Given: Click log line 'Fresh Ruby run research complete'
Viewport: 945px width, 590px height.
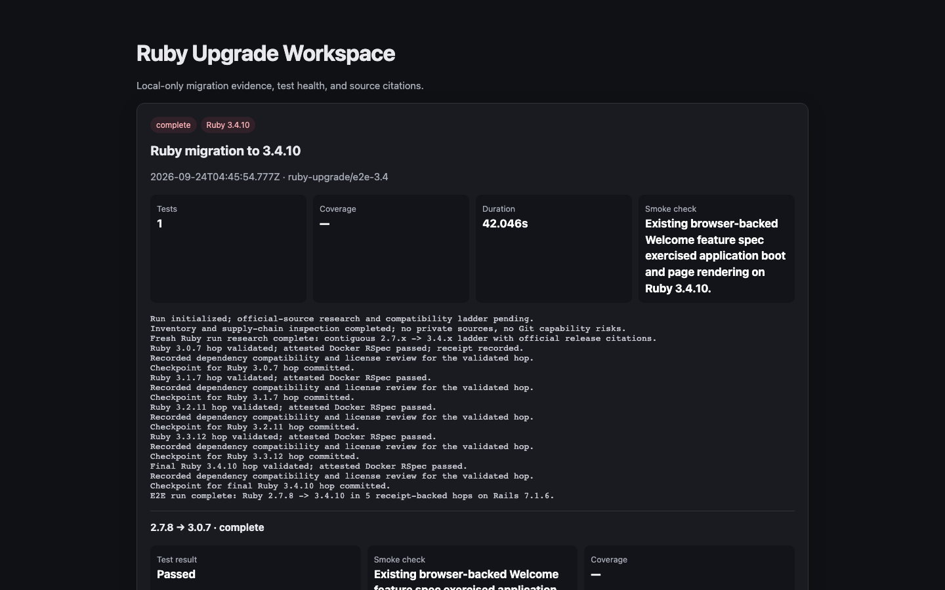Looking at the screenshot, I should click(x=404, y=338).
